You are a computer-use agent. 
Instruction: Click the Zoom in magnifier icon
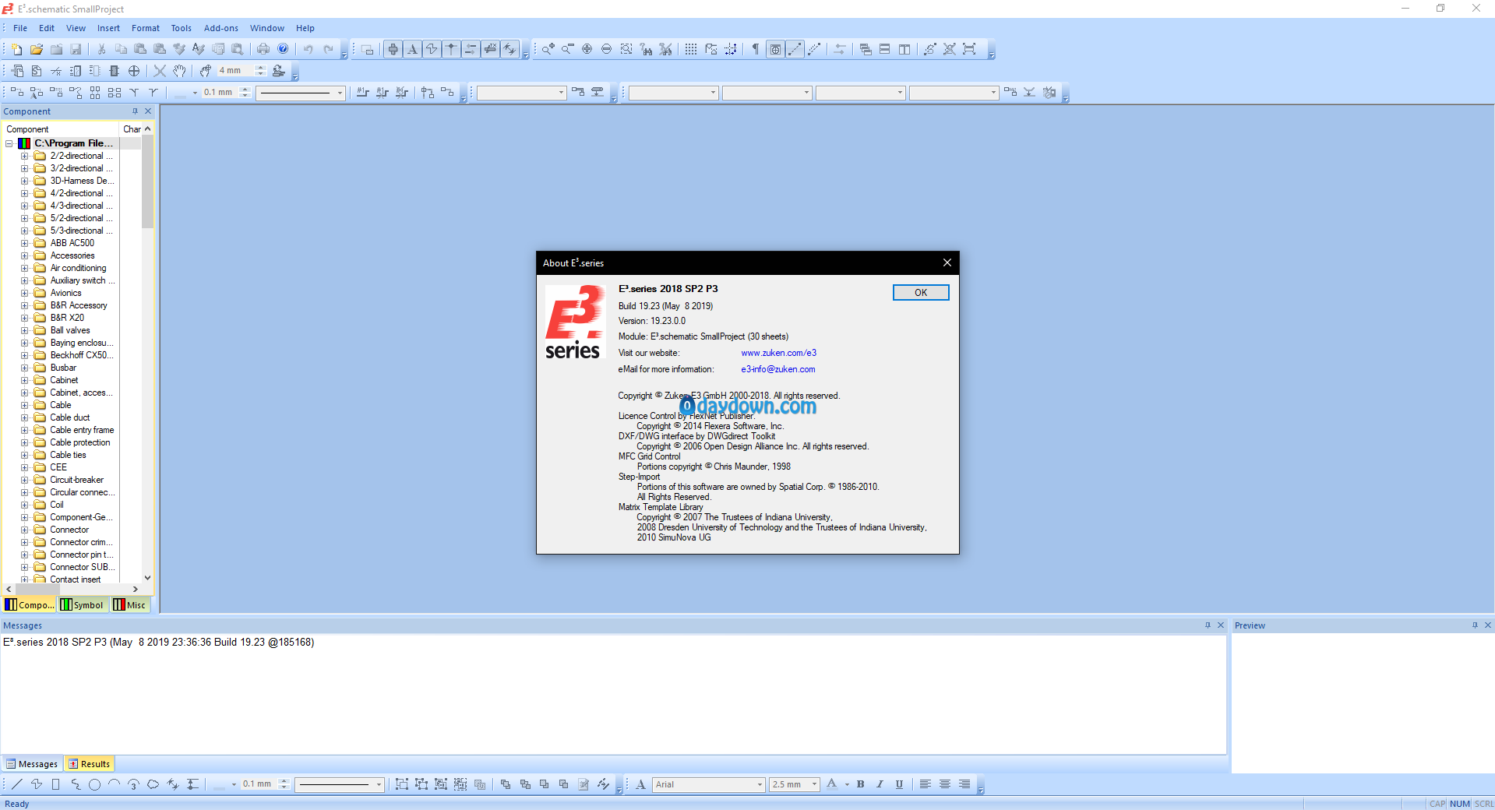pos(548,49)
